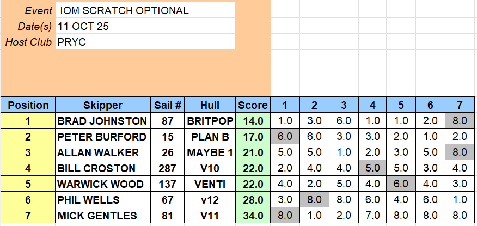
Task: Click the Event name field IOM SCRATCH OPTIONAL
Action: [x=145, y=10]
